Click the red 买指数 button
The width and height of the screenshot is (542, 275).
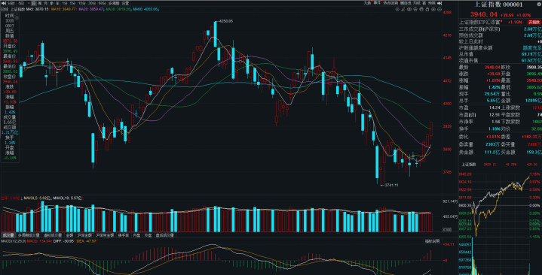pyautogui.click(x=534, y=22)
